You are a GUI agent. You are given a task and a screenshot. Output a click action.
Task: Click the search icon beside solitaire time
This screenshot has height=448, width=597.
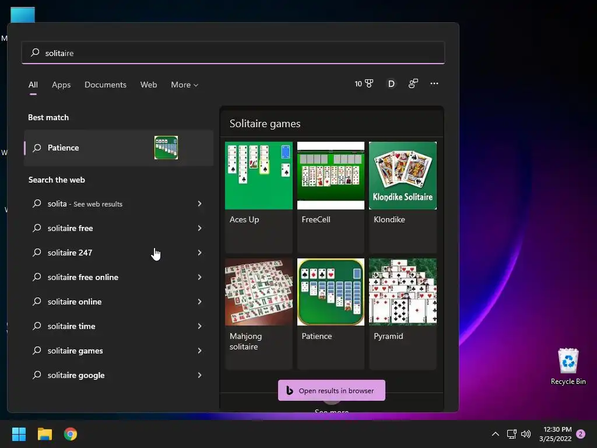pos(37,326)
